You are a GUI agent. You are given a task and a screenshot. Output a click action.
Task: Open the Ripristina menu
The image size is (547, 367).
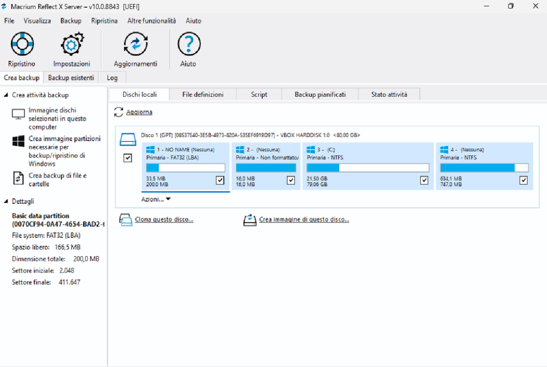(104, 21)
